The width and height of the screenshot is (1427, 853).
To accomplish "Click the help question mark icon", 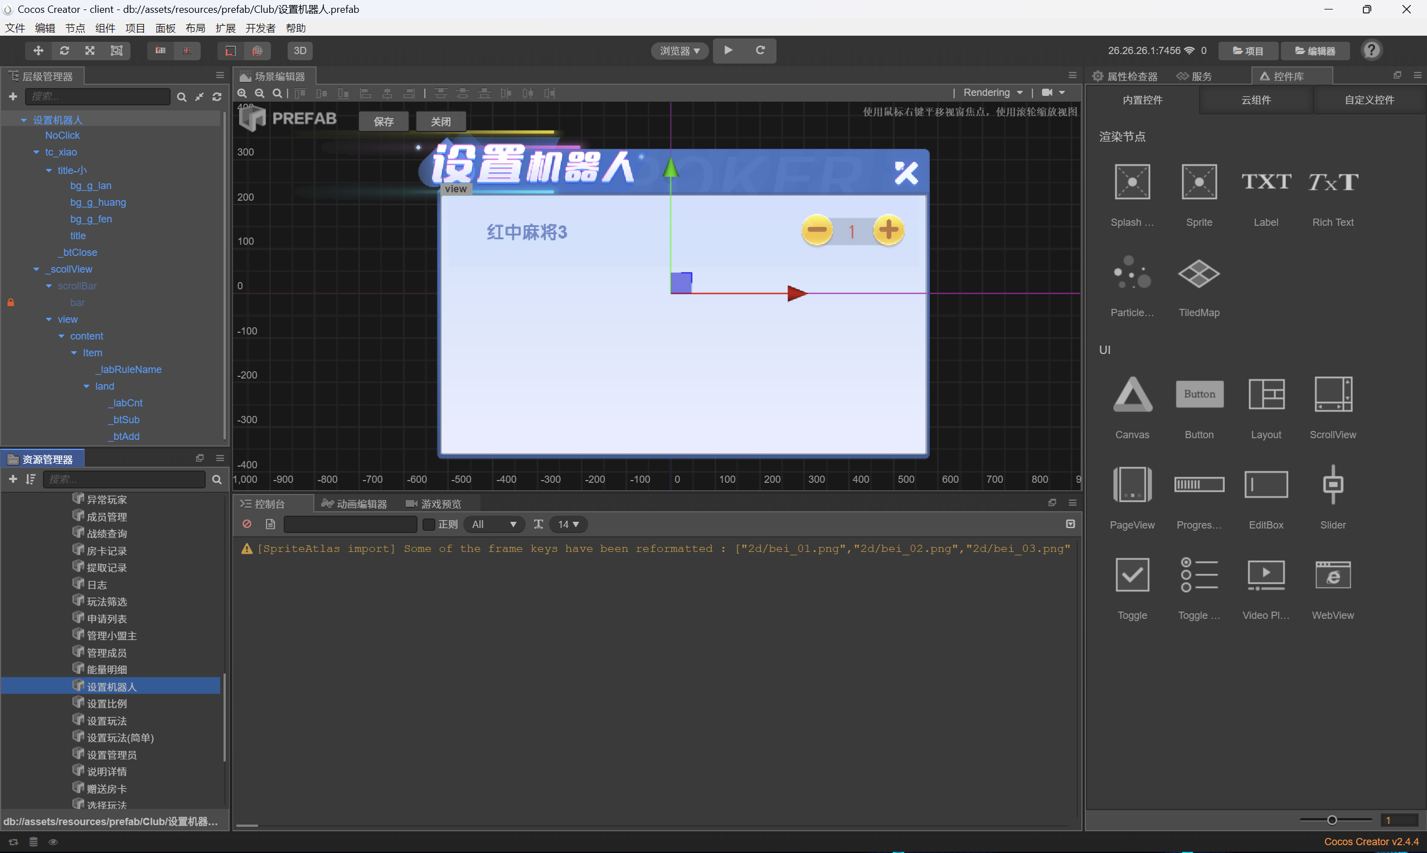I will (1371, 51).
